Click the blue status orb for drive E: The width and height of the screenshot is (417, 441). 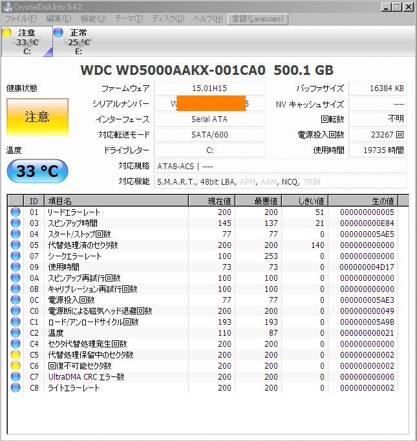click(x=58, y=33)
